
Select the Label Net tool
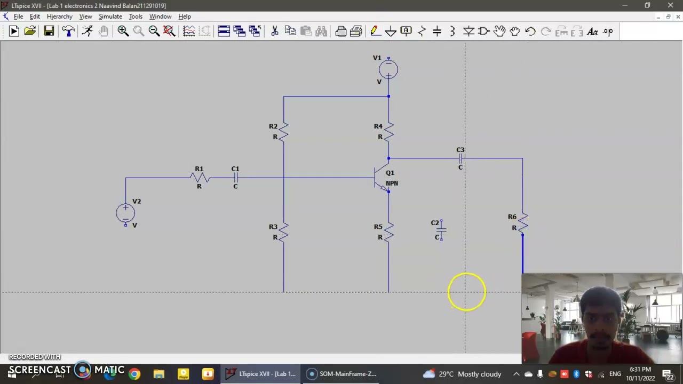point(406,31)
